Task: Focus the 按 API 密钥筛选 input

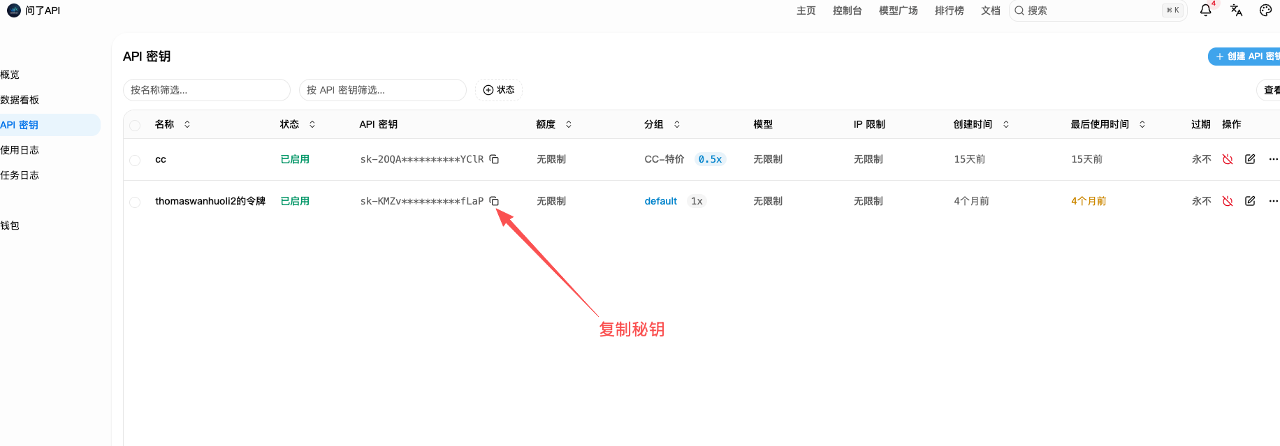Action: (383, 90)
